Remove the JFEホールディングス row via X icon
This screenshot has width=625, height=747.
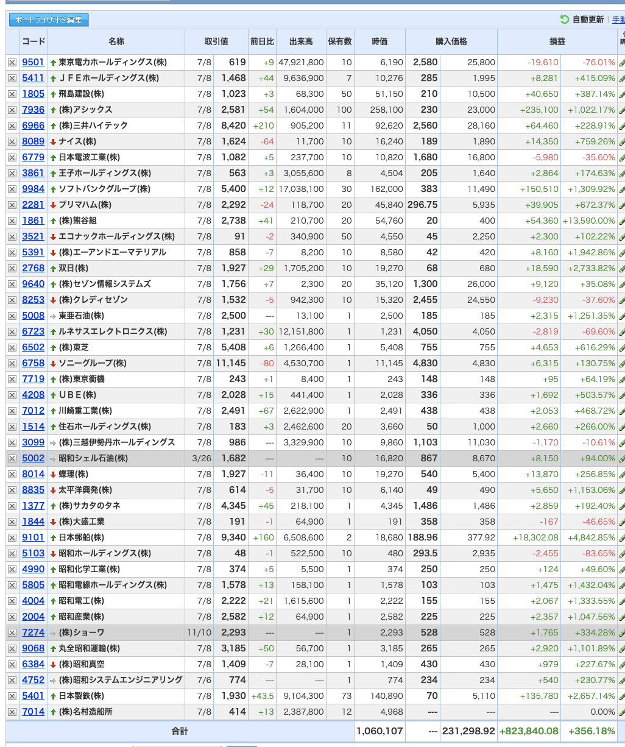12,78
